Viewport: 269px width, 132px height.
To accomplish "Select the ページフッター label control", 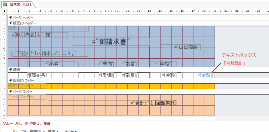I will coord(27,97).
